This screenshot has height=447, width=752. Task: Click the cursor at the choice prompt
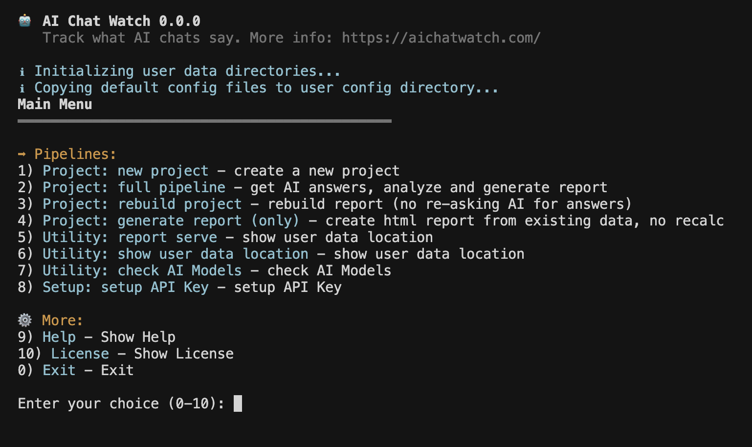pos(238,403)
